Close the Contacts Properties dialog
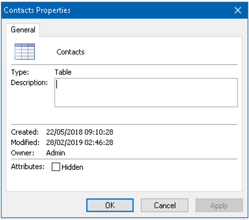 (238, 10)
